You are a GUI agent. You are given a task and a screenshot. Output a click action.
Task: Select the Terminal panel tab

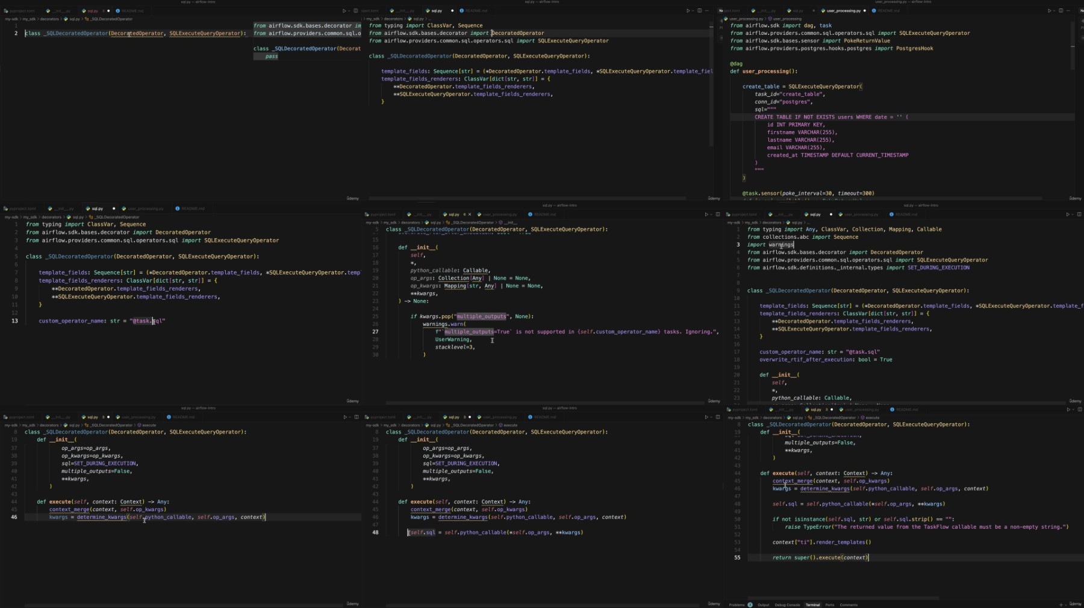click(812, 604)
